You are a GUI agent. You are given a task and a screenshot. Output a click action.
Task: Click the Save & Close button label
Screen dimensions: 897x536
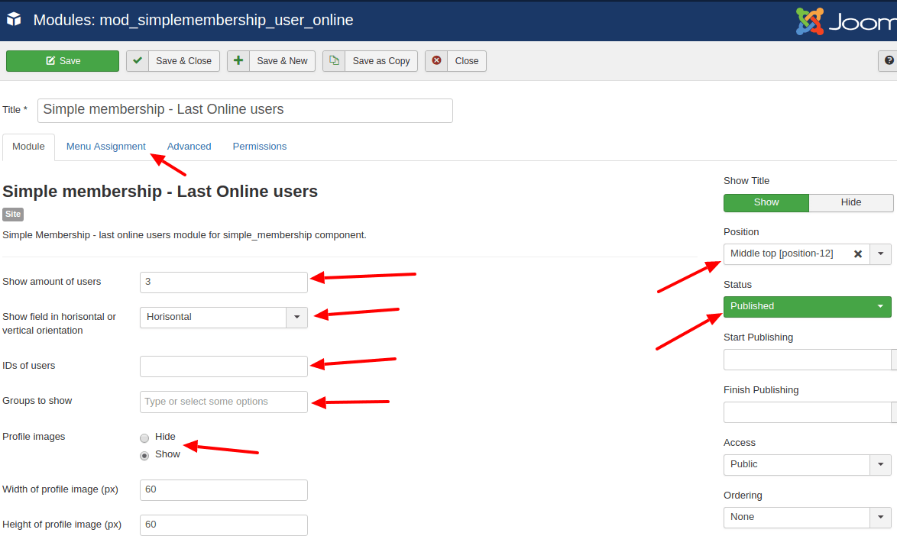(x=183, y=61)
